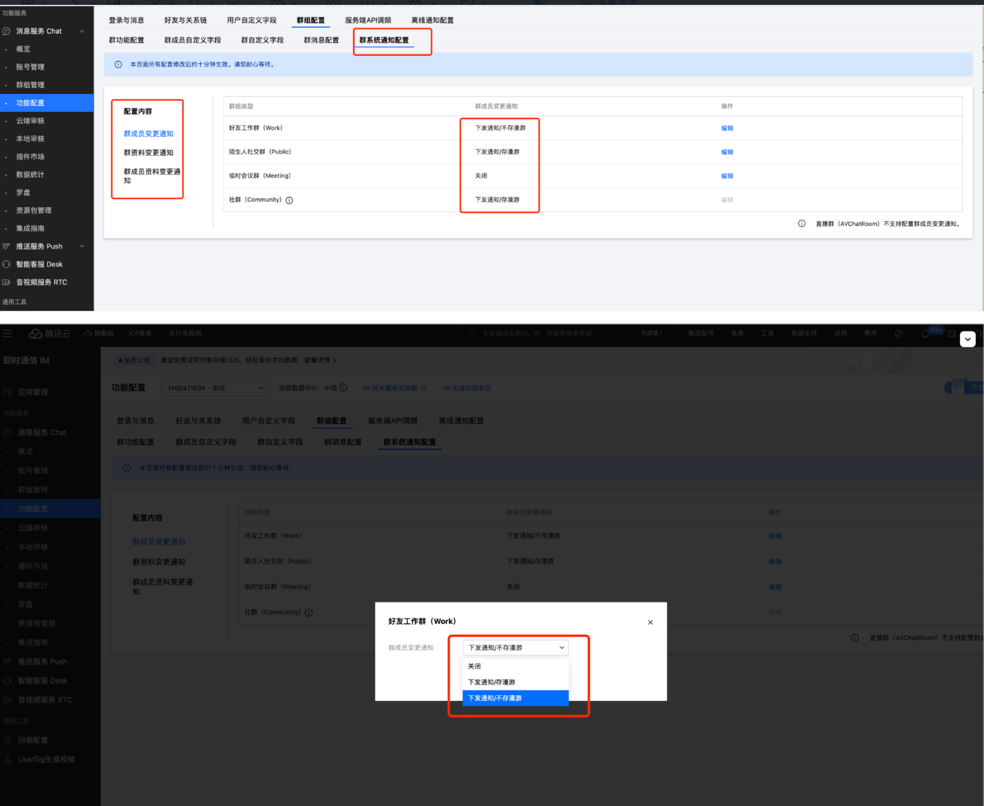Open the IM 技术服务交流群 link
Image resolution: width=984 pixels, height=806 pixels.
click(394, 388)
